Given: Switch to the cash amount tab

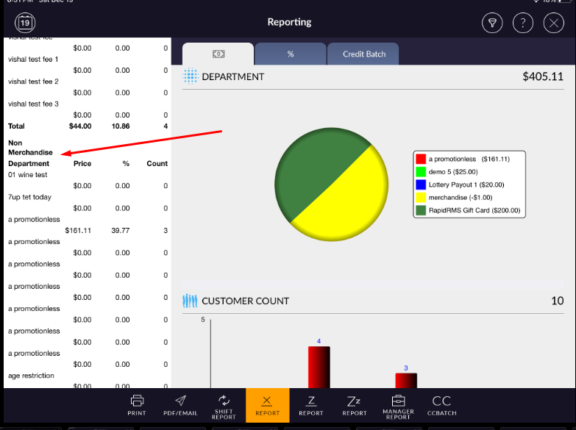Looking at the screenshot, I should click(218, 54).
